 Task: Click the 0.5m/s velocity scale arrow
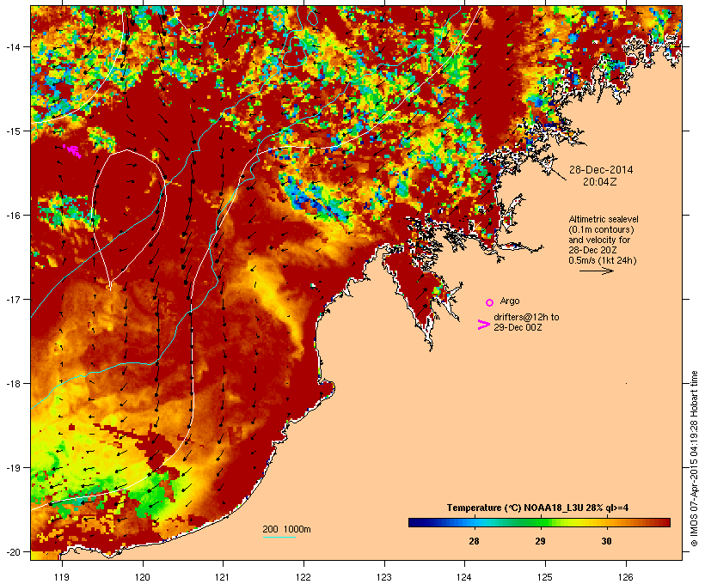coord(596,271)
